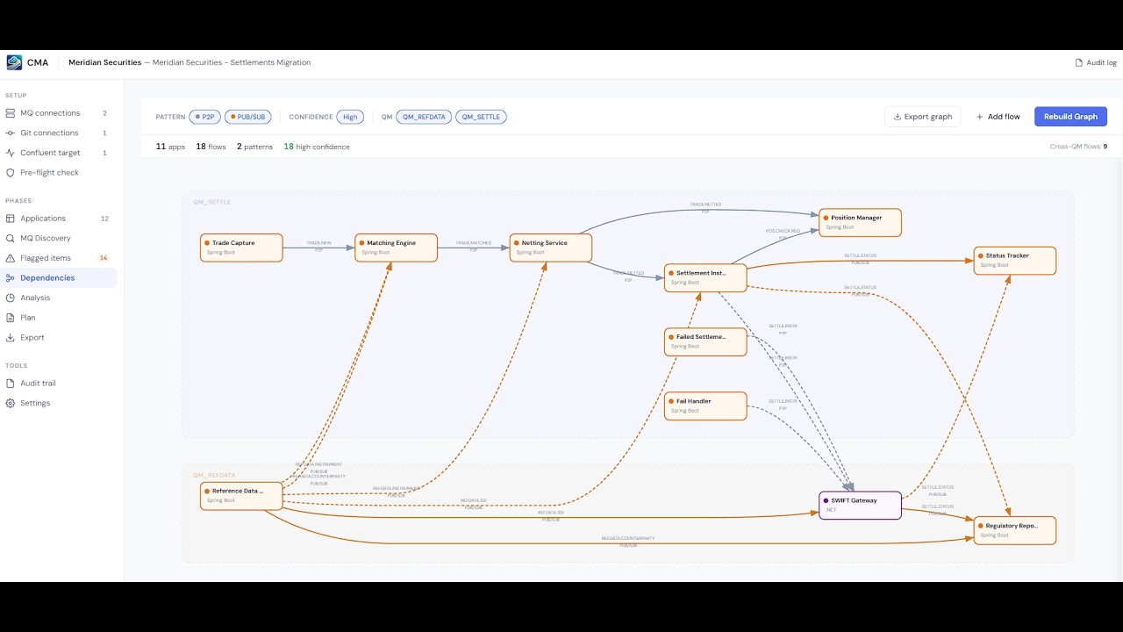Open Git connections page
This screenshot has width=1123, height=632.
[58, 133]
